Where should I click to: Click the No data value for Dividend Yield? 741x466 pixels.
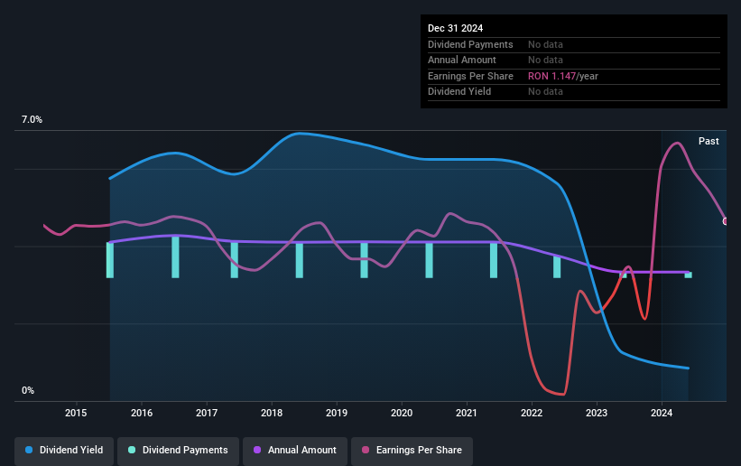545,92
